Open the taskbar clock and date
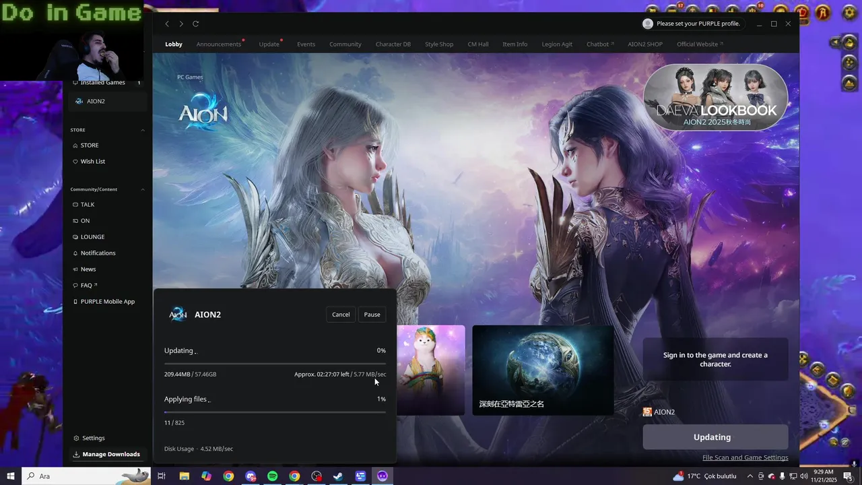 [x=824, y=476]
